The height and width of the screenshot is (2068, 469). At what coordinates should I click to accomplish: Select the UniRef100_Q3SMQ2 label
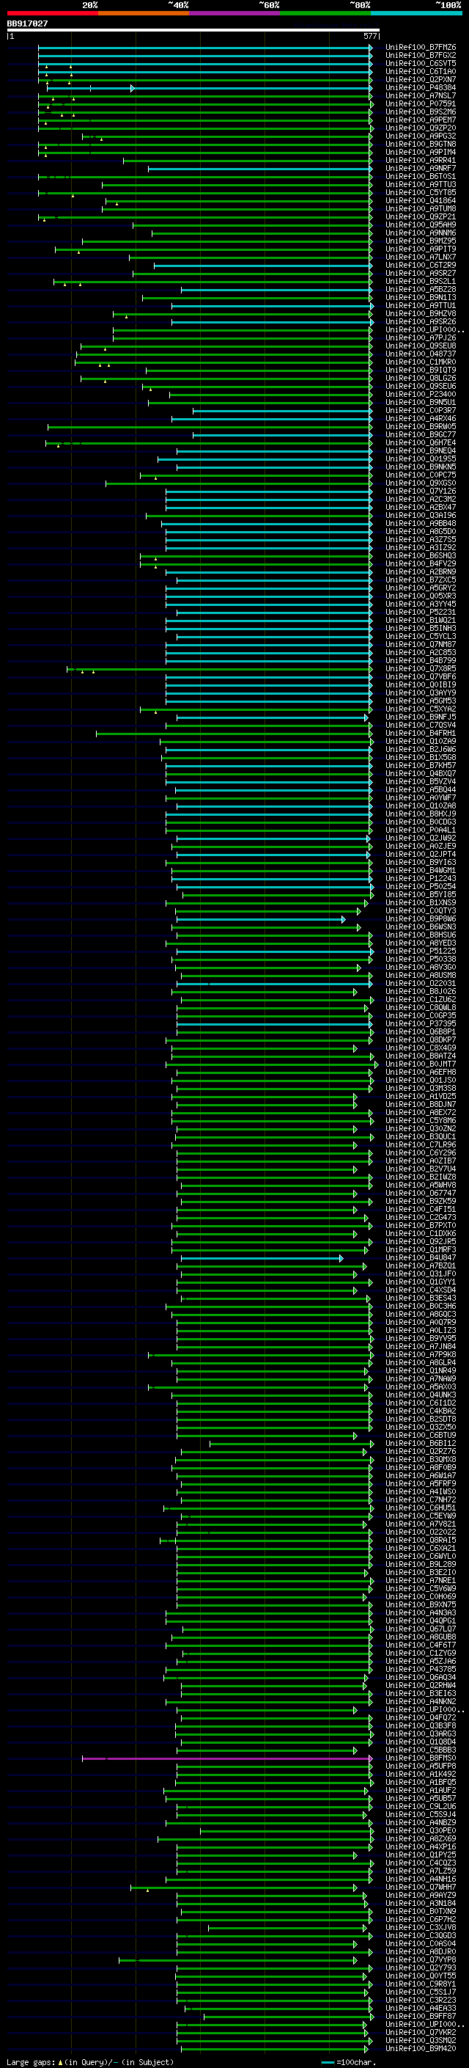pyautogui.click(x=421, y=2040)
